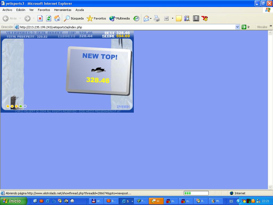The height and width of the screenshot is (205, 273).
Task: Switch to the 'W.' floppy taskbar window
Action: pyautogui.click(x=96, y=201)
